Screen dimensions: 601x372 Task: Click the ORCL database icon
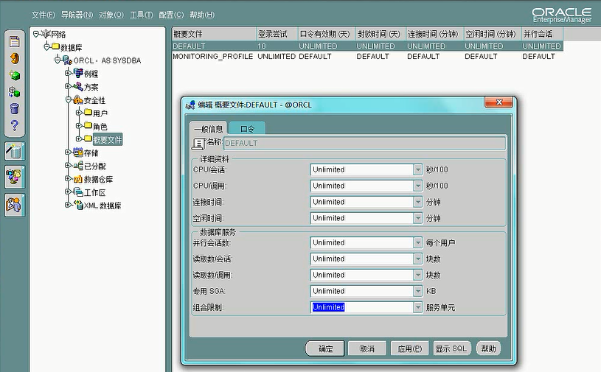click(67, 60)
